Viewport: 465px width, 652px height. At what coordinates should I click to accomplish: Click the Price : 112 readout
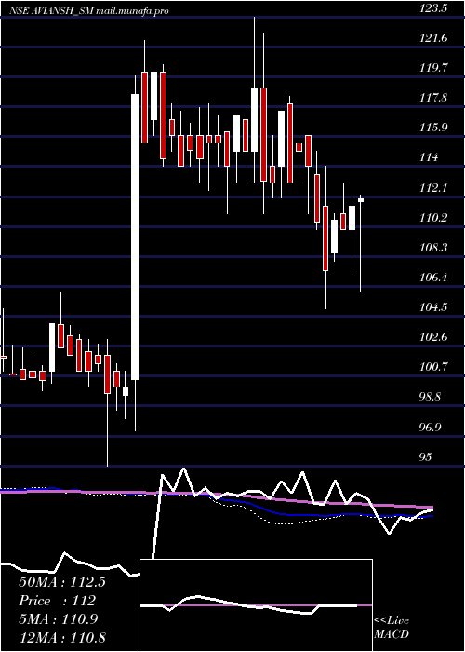pos(58,601)
